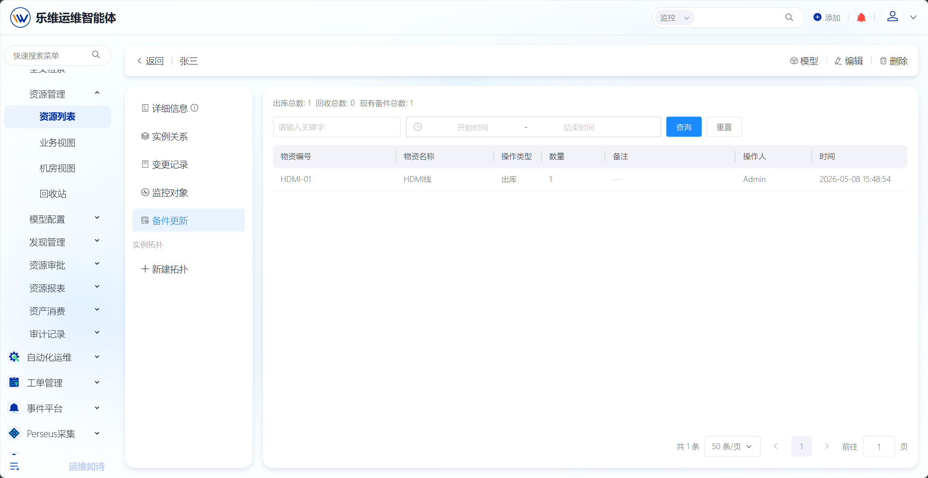Click the 乐维运维智能体 logo icon
Image resolution: width=928 pixels, height=478 pixels.
20,18
